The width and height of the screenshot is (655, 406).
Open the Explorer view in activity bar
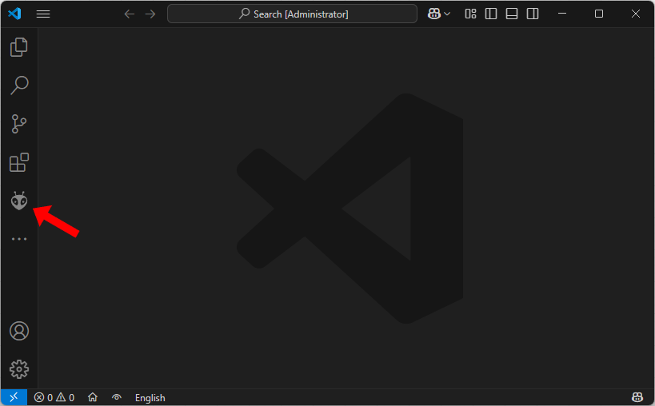point(19,46)
